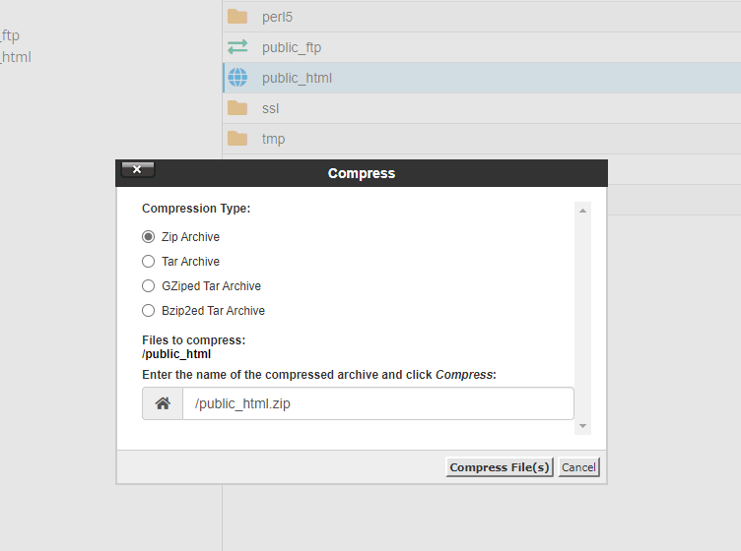Click the tmp folder icon
Image resolution: width=741 pixels, height=551 pixels.
click(237, 139)
